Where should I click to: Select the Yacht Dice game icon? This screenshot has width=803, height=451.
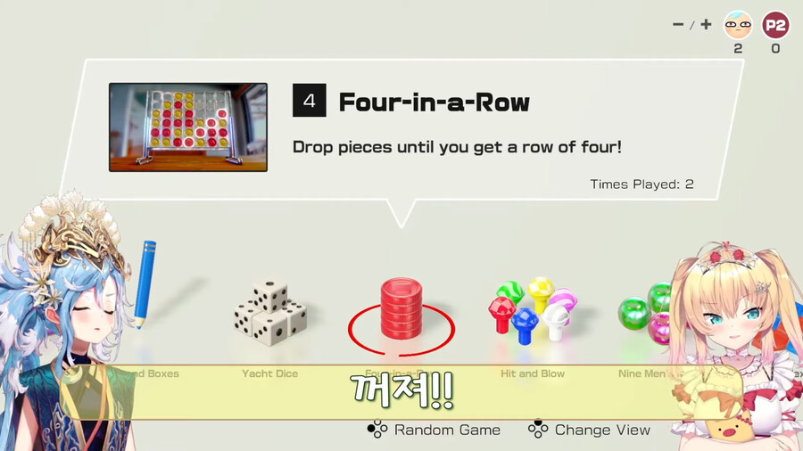[x=269, y=311]
